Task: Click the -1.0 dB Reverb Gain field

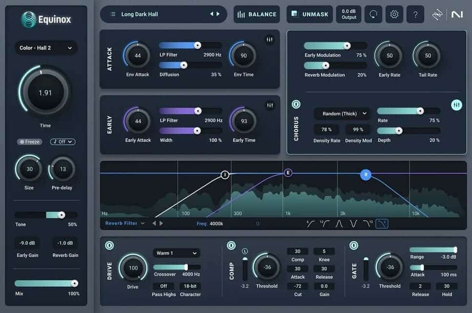Action: click(x=65, y=243)
